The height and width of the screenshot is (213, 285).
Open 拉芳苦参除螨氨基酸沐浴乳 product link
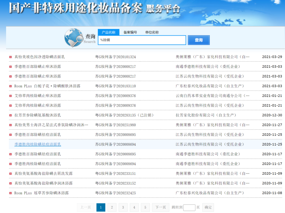click(38, 115)
